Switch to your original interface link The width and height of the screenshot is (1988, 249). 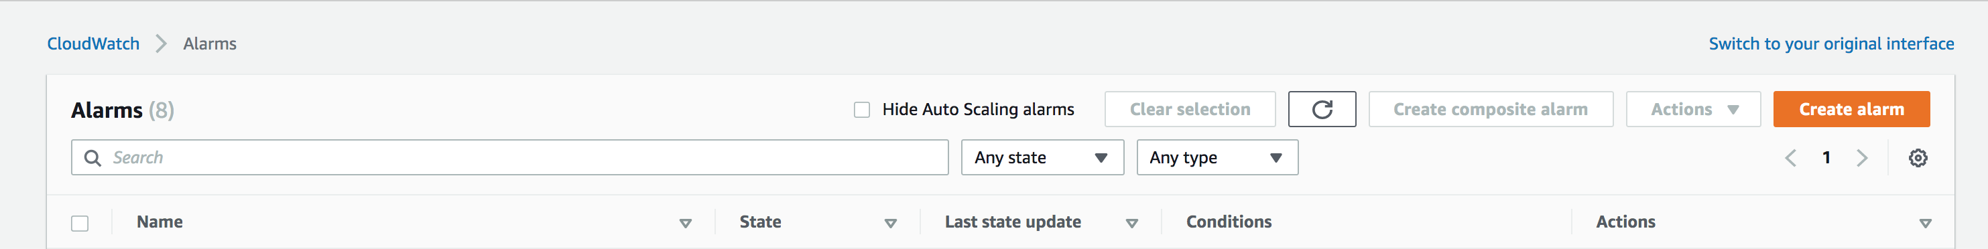[x=1830, y=44]
